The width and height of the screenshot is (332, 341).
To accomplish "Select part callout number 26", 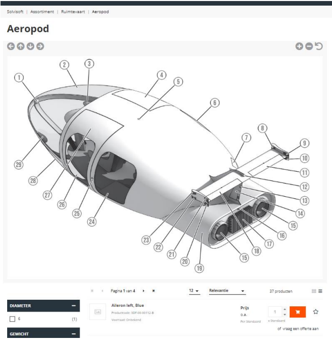I will click(62, 204).
